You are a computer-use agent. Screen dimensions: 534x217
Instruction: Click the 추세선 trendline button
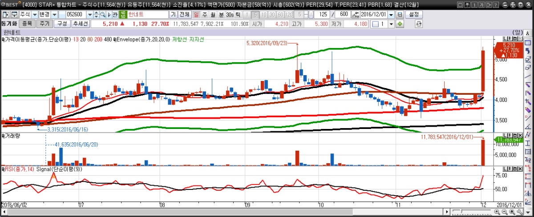(x=81, y=24)
